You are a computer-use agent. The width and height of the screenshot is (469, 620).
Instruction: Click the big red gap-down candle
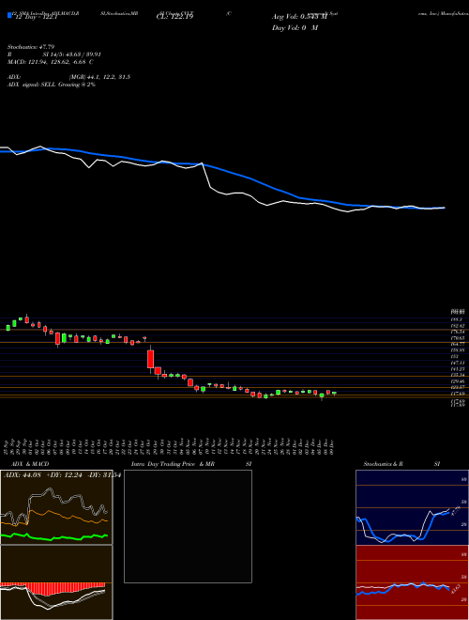coord(150,359)
